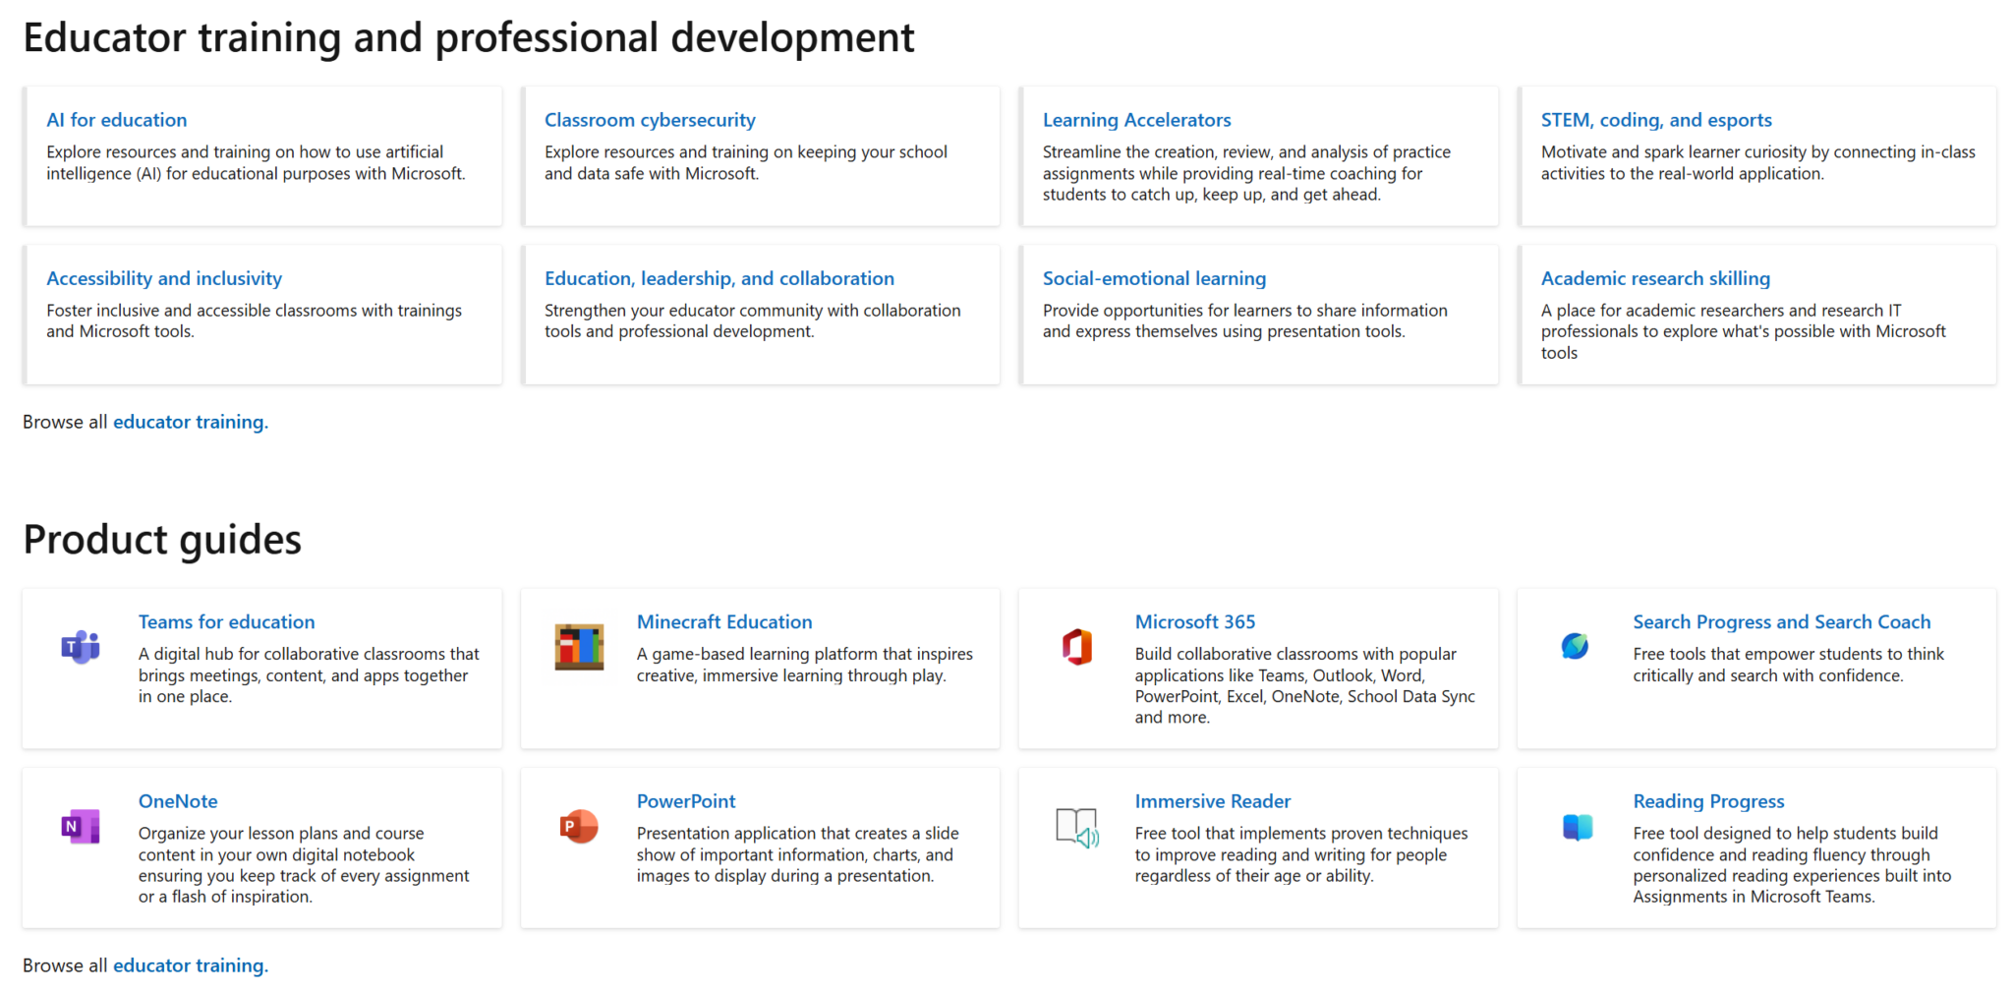Click the Search Coach globe icon
The width and height of the screenshot is (2013, 992).
point(1575,646)
